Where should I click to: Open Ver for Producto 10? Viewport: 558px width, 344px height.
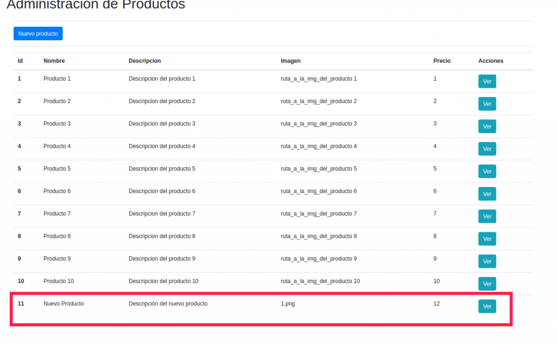pos(487,284)
